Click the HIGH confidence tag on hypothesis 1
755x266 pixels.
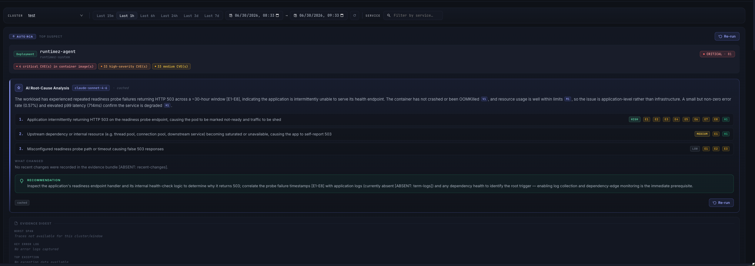634,120
